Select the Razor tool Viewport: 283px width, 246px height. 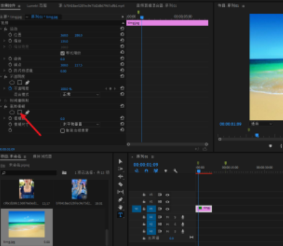(120, 184)
